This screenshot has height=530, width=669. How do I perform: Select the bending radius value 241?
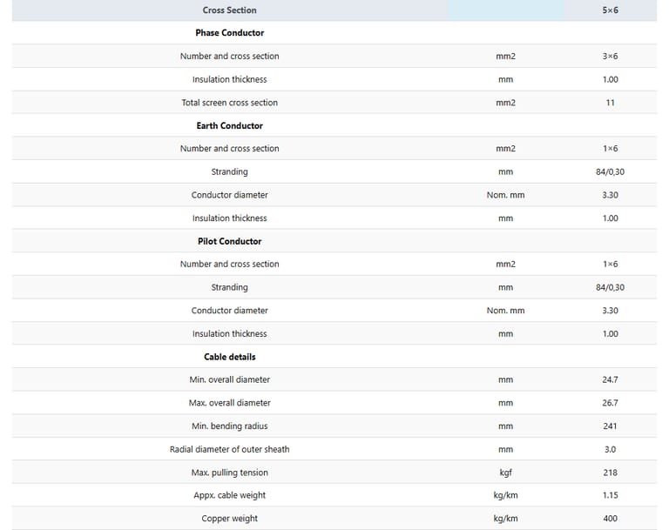pos(610,426)
